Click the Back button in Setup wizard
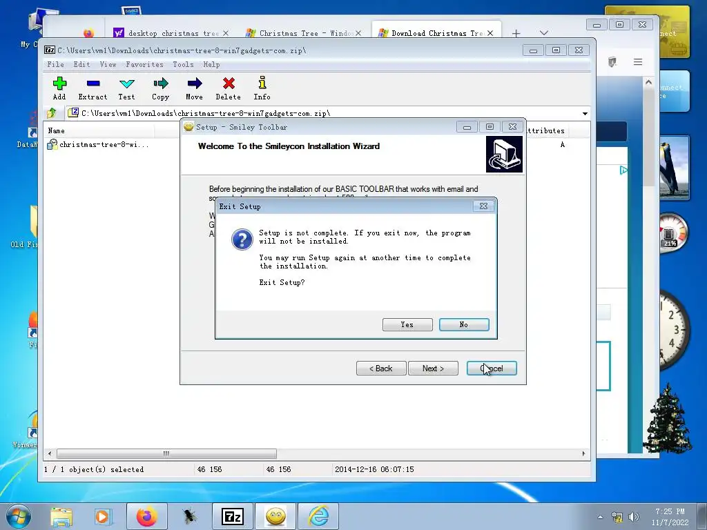707x530 pixels. click(x=381, y=369)
